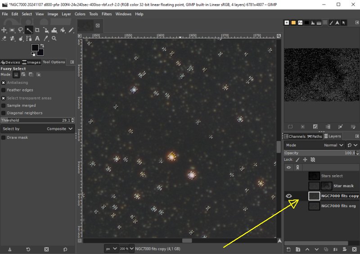Select the Paths tool
Viewport: 360px width, 254px height.
point(29,38)
